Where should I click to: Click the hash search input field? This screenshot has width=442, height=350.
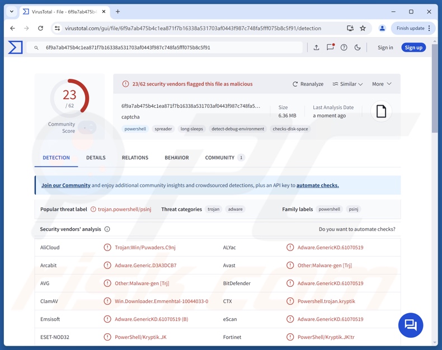click(x=164, y=48)
